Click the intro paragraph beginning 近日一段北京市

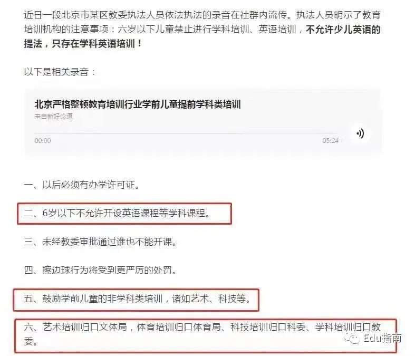202,29
